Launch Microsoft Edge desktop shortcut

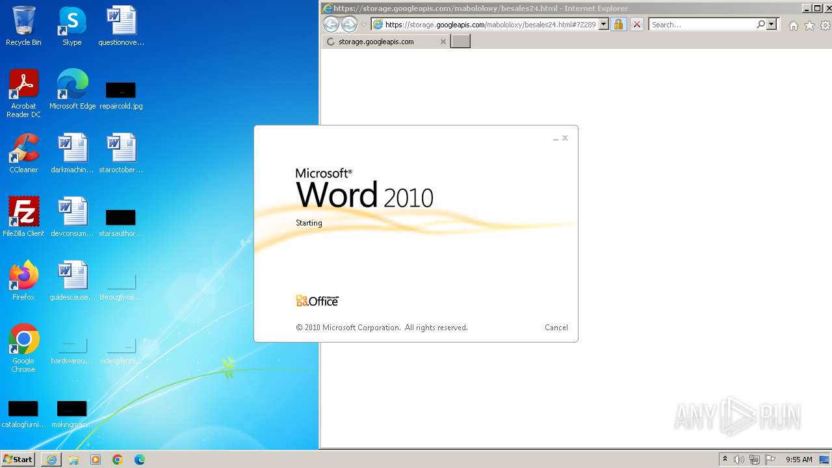(x=72, y=90)
